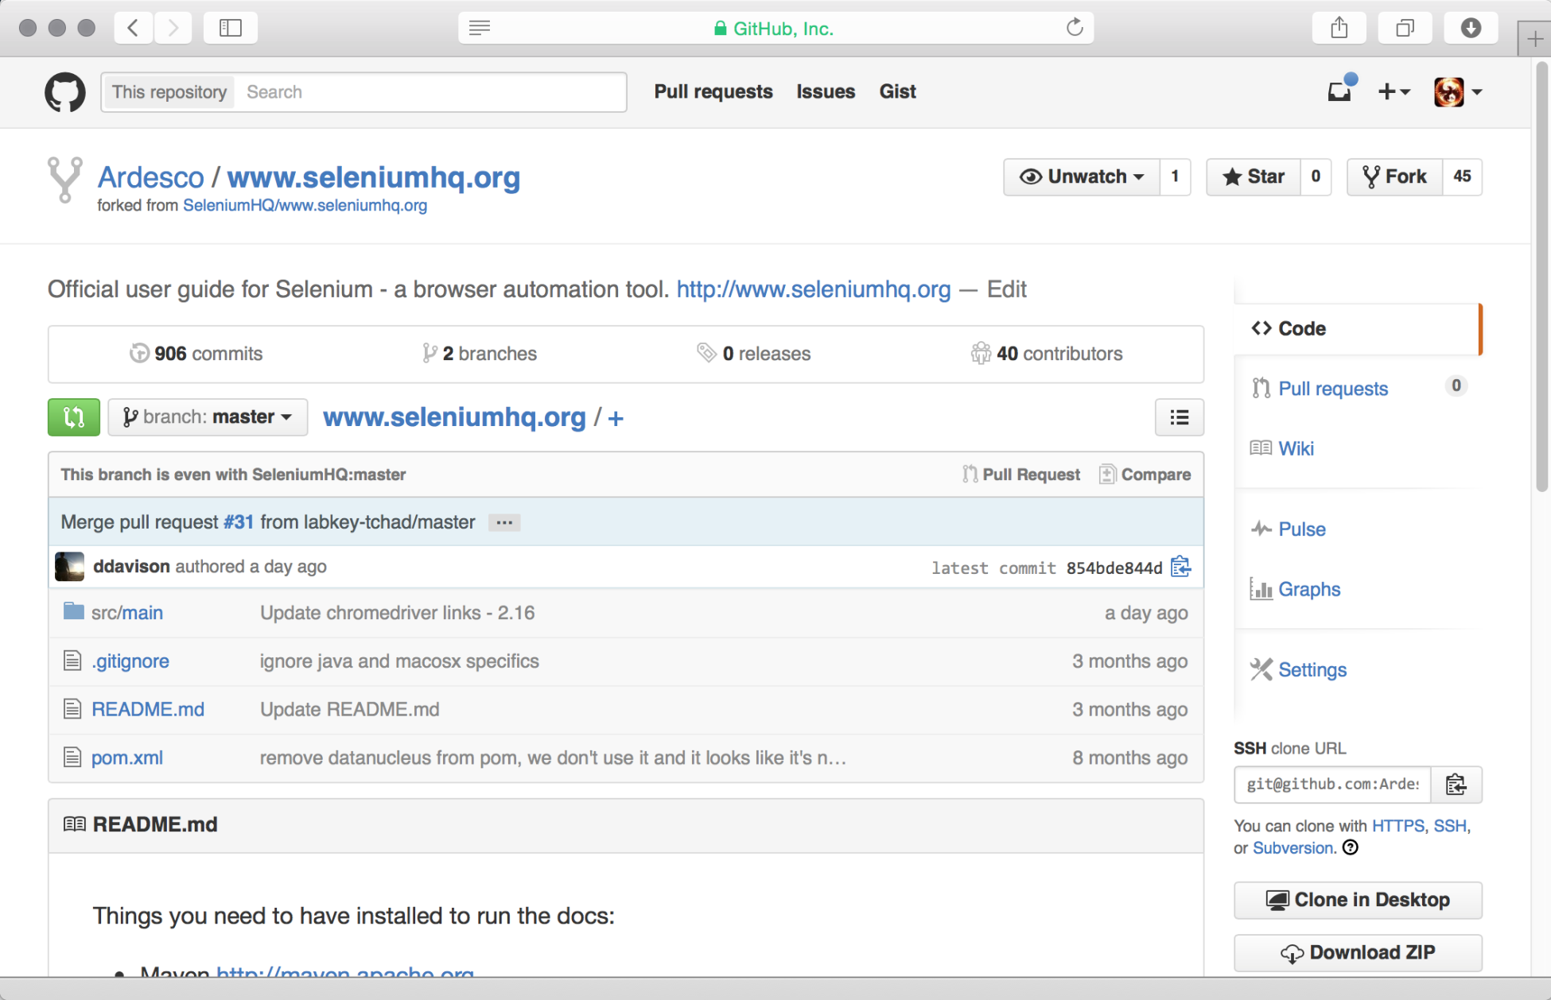View 40 contributors
The image size is (1551, 1000).
click(1047, 354)
